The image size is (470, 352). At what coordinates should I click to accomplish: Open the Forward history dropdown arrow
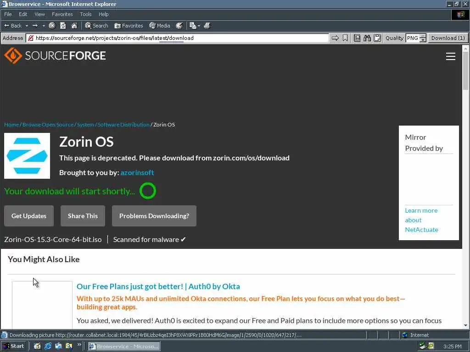click(44, 26)
